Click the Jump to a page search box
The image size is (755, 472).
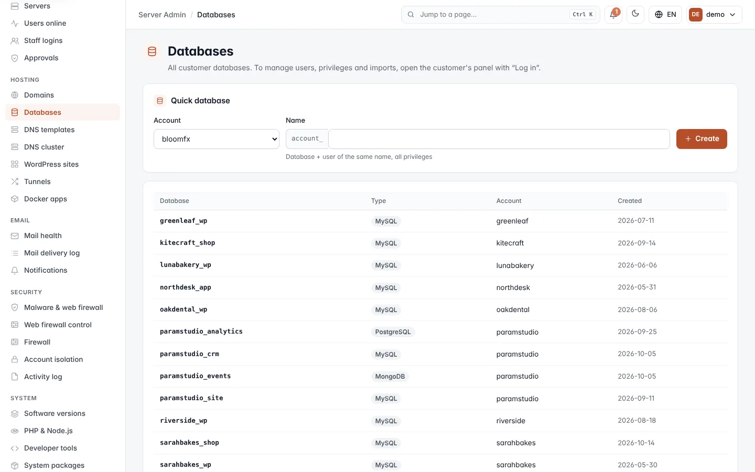(x=501, y=15)
